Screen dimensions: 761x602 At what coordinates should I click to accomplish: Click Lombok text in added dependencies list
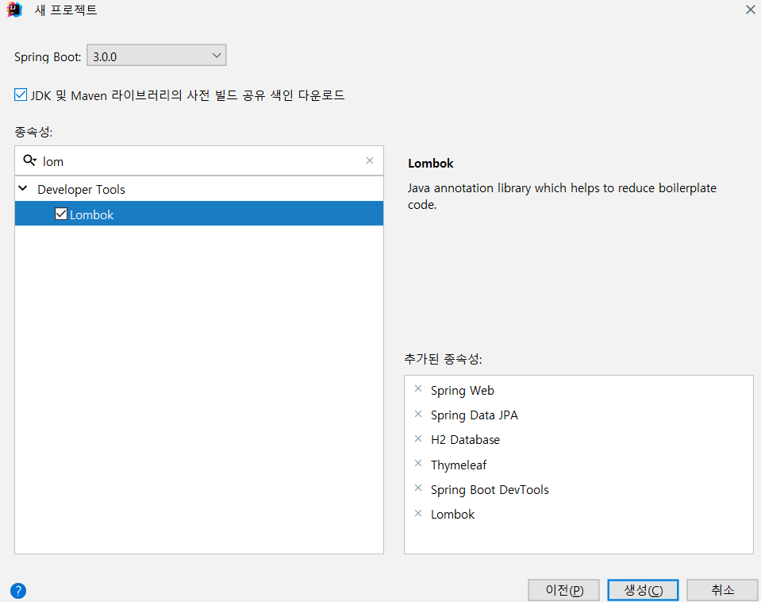pos(453,515)
